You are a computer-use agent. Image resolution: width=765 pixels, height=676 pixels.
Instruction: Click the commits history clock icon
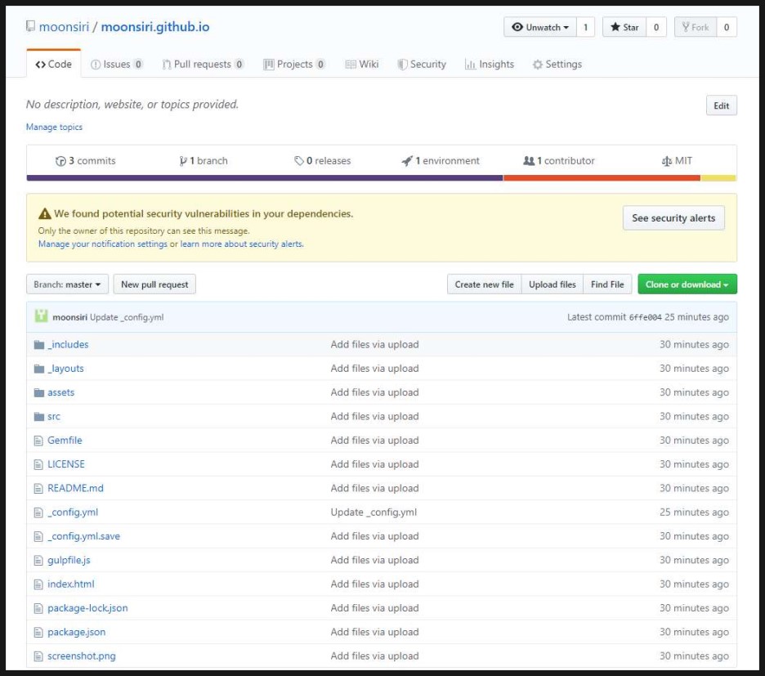tap(60, 161)
